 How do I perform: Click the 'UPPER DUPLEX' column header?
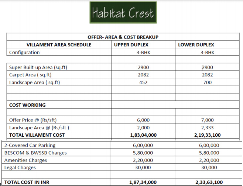point(131,45)
